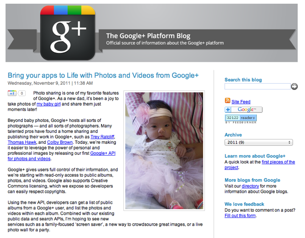Viewport: 305px width, 238px height.
Task: Click the Archive dropdown stepper arrows
Action: point(289,142)
